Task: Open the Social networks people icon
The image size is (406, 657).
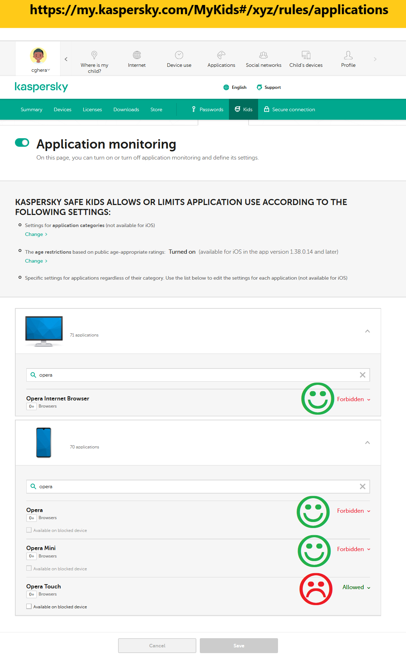Action: (263, 55)
